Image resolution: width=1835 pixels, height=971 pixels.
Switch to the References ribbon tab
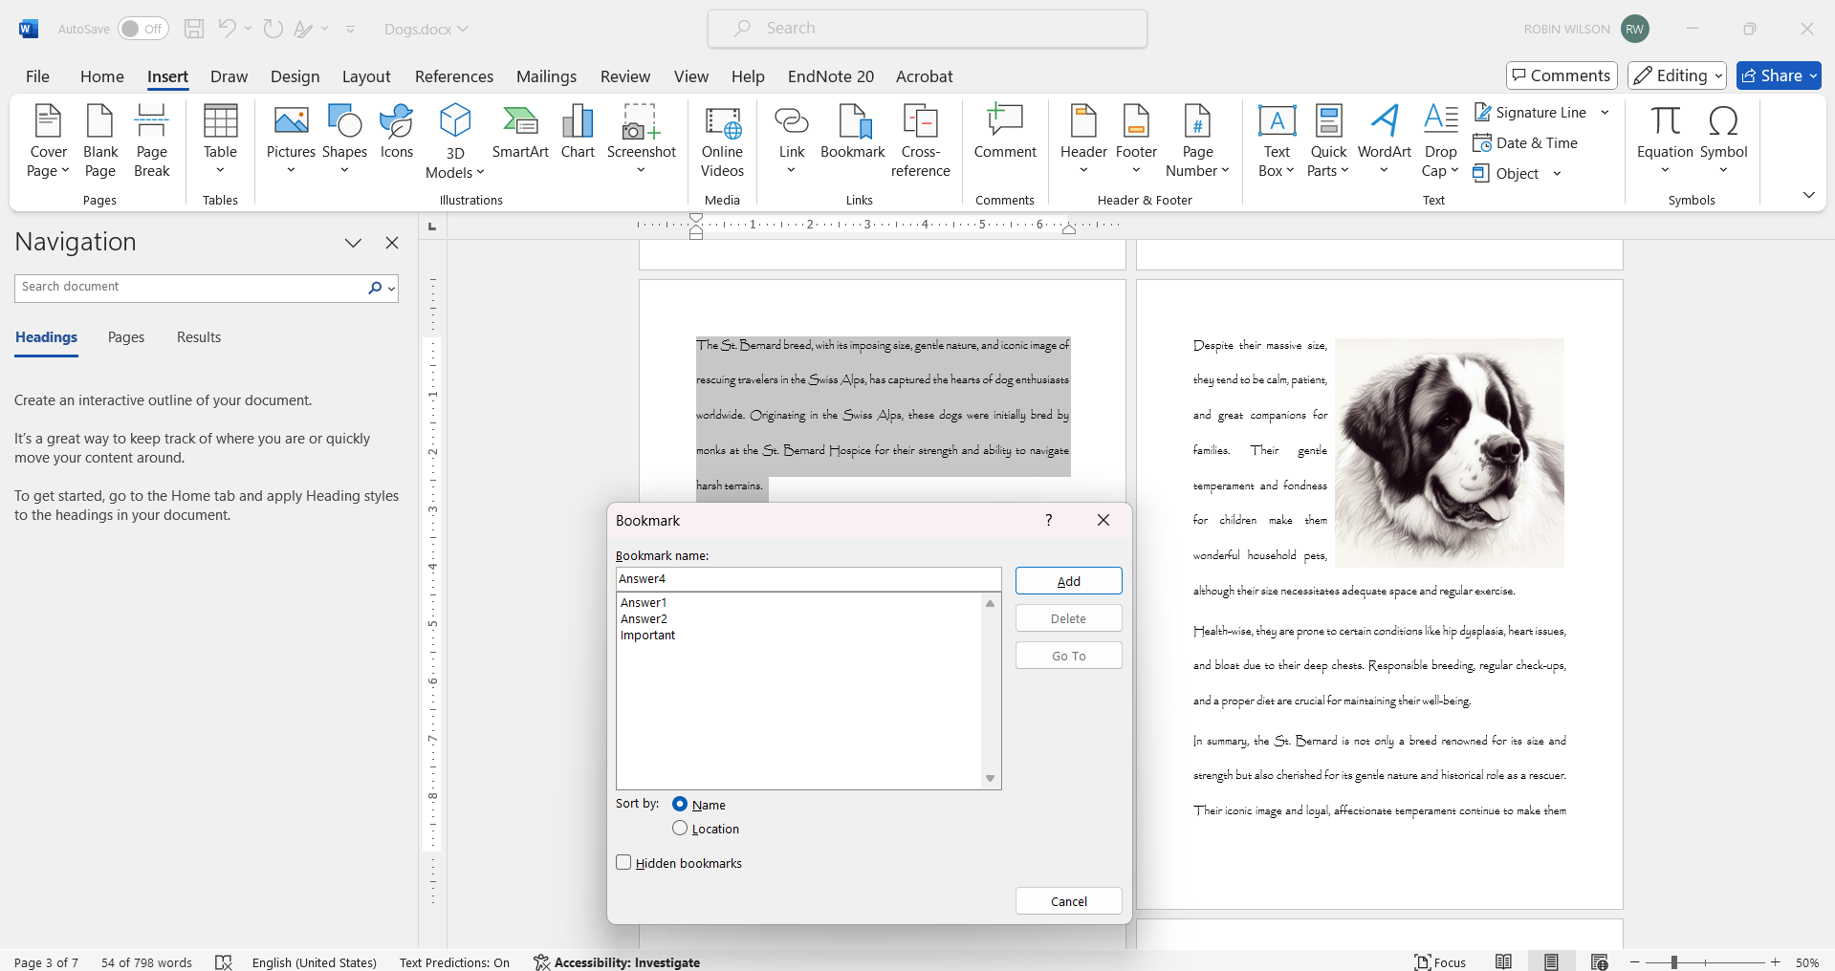pyautogui.click(x=453, y=76)
